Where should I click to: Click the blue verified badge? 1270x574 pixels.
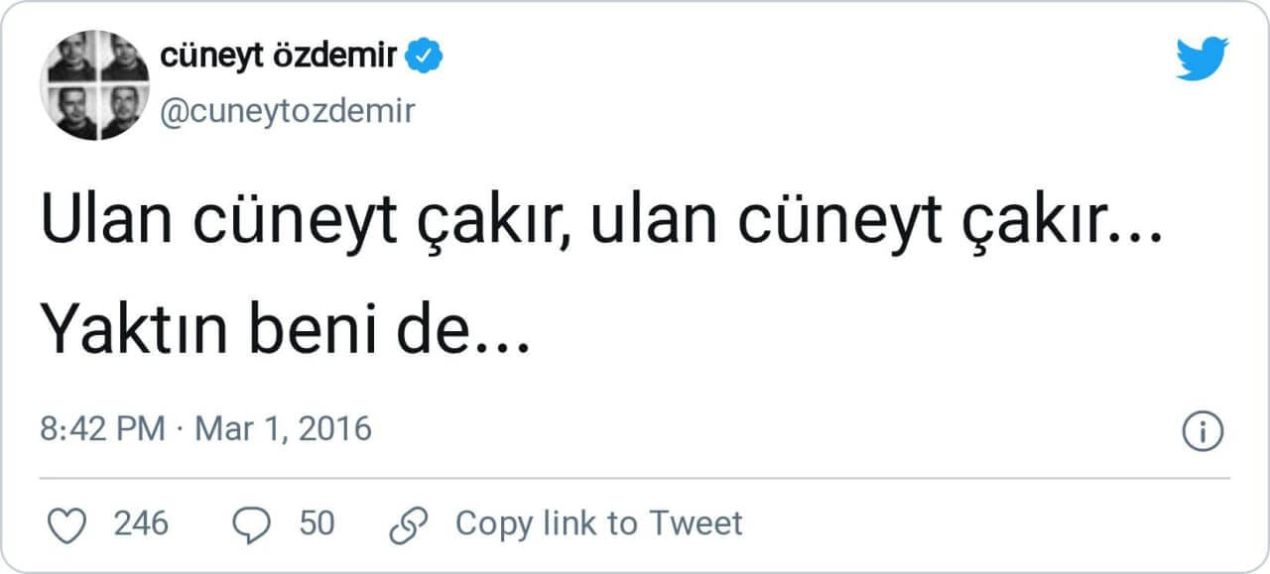tap(427, 57)
